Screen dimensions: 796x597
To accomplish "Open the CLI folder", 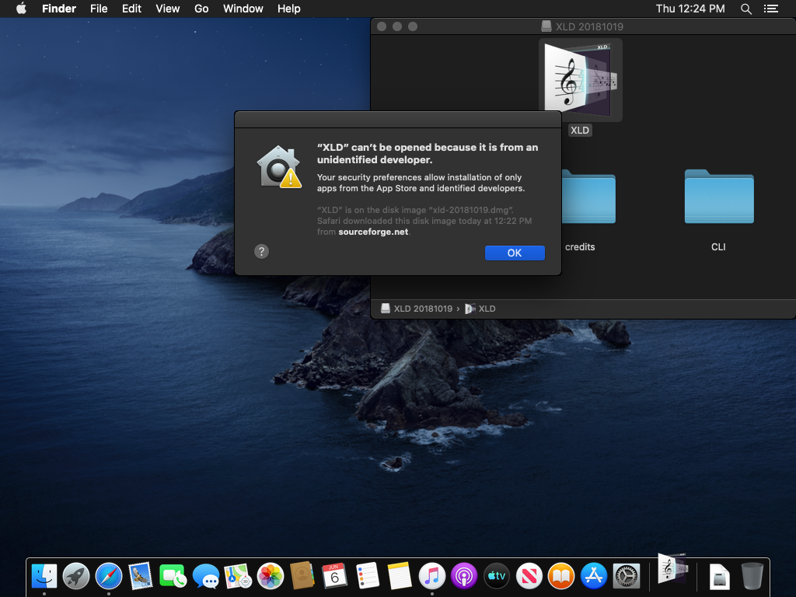I will [718, 197].
